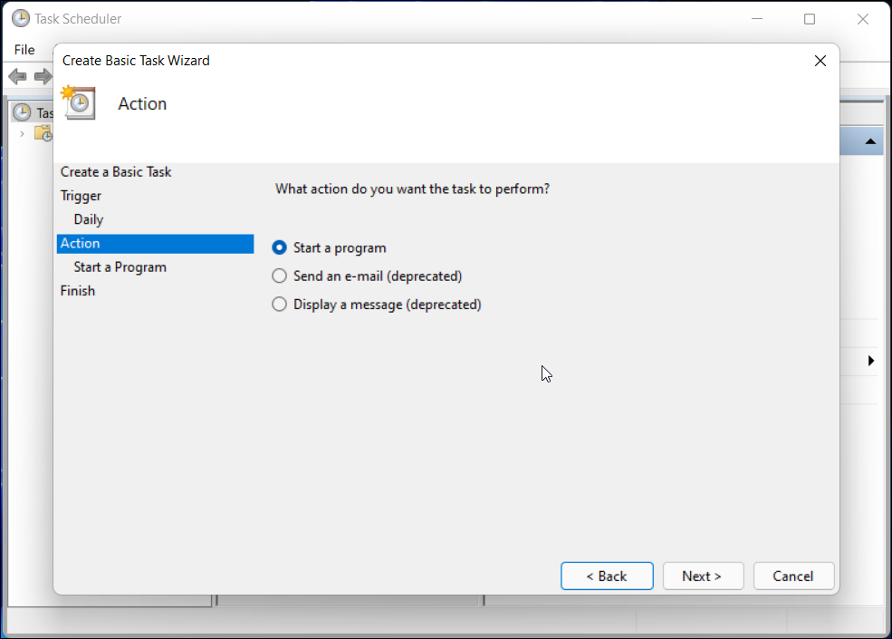Click the Task Scheduler Library folder icon
This screenshot has height=639, width=892.
pos(43,133)
